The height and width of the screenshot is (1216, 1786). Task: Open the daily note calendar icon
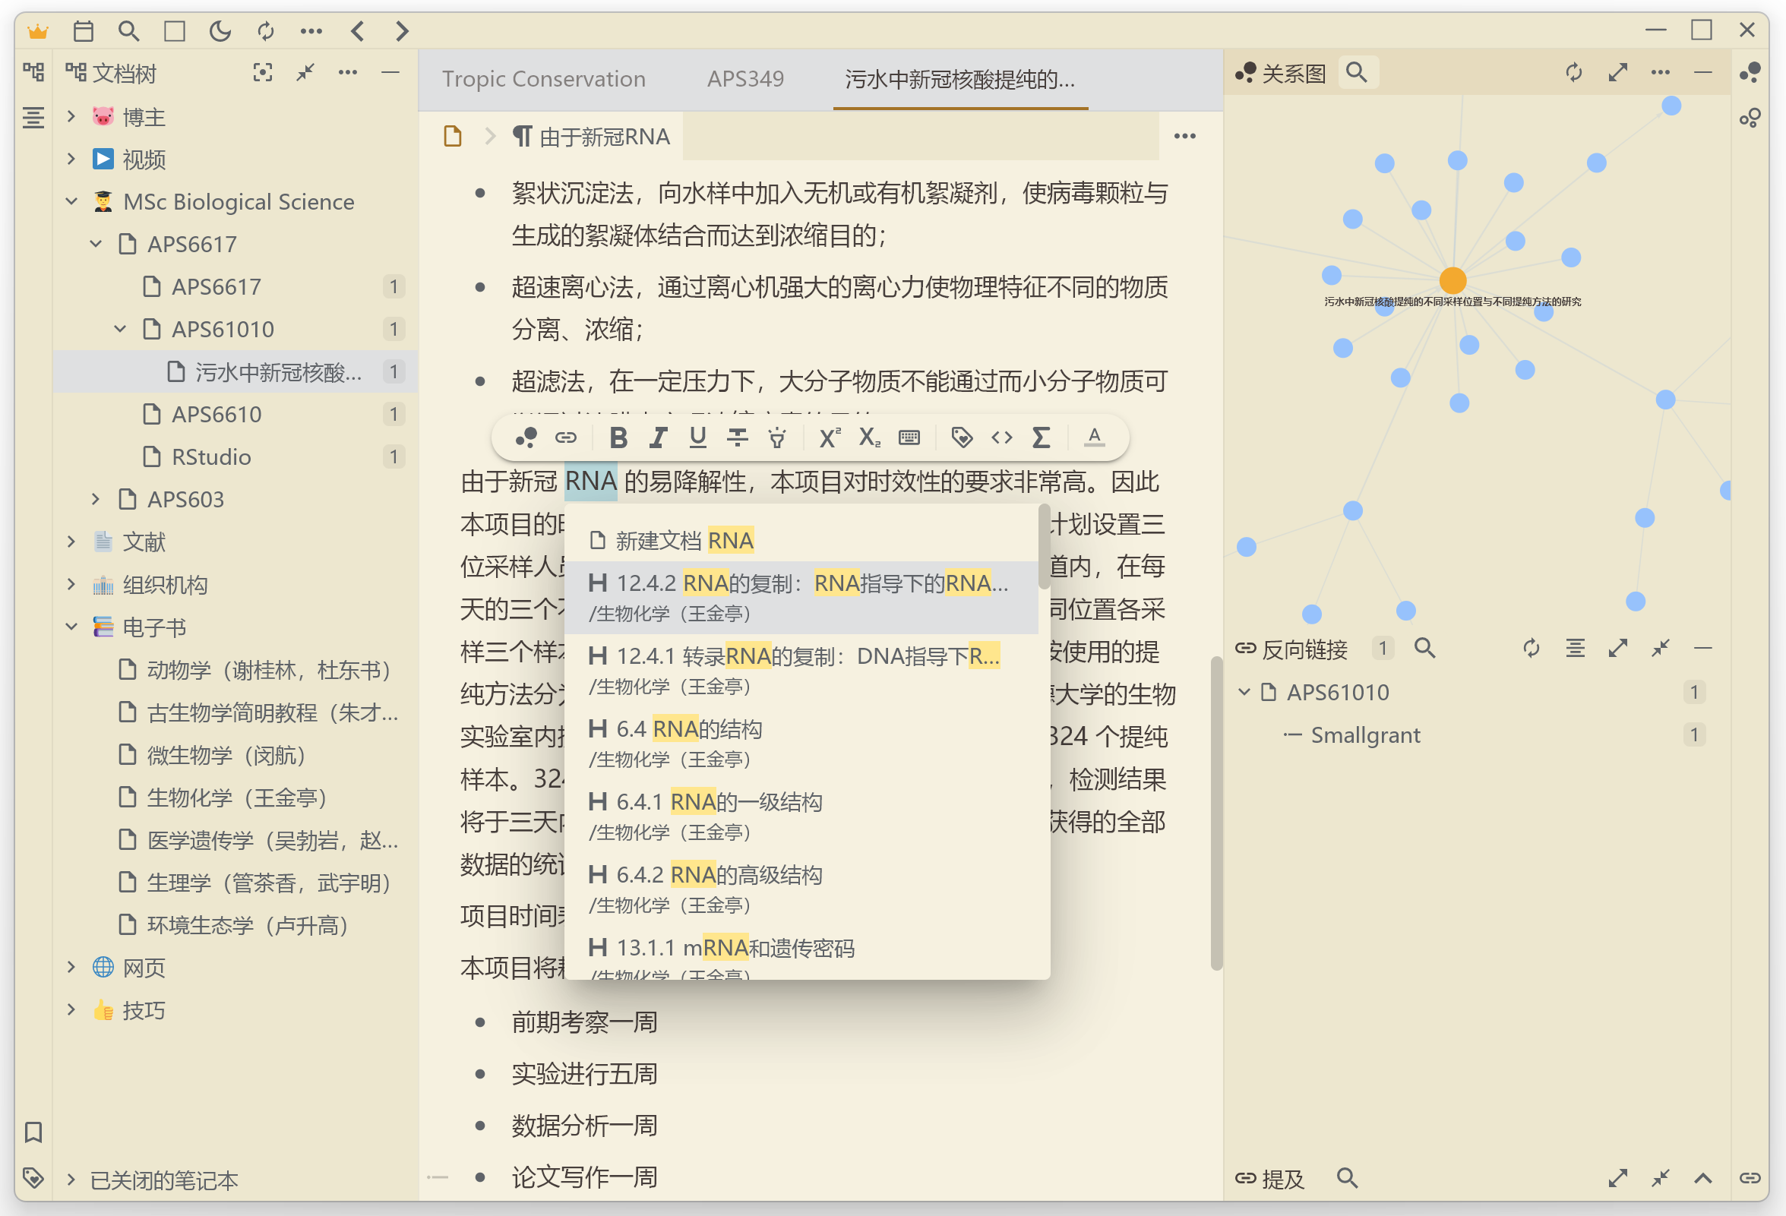point(83,30)
